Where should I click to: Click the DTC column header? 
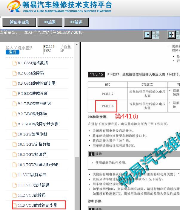click(x=108, y=85)
